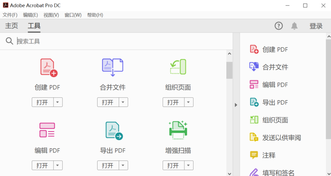Click 导出 PDF label in right sidebar

coord(275,103)
